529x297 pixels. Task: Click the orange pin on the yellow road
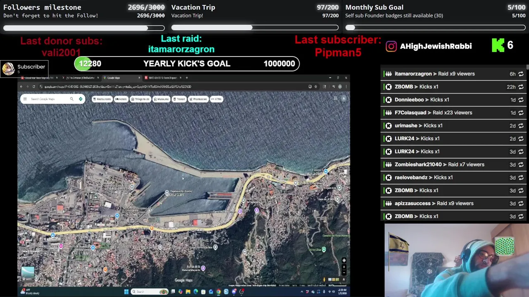152,228
